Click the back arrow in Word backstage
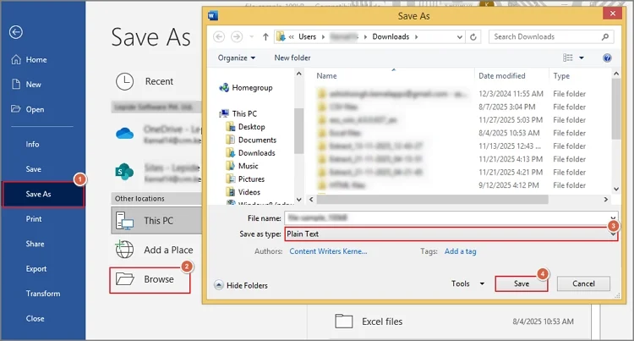The image size is (634, 341). (x=16, y=32)
